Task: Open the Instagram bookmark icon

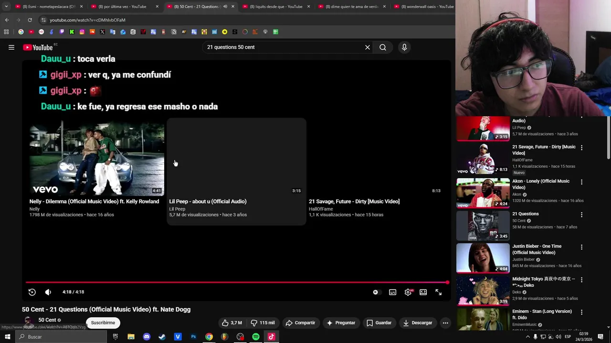Action: coord(82,32)
